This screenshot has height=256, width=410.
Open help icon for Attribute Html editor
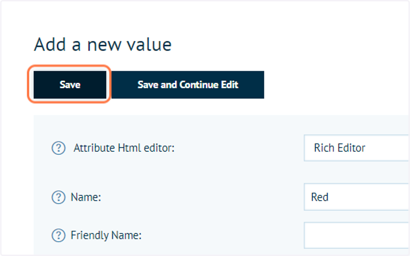point(58,148)
